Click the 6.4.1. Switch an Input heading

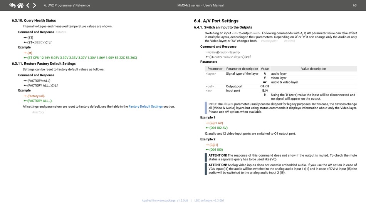pyautogui.click(x=223, y=28)
